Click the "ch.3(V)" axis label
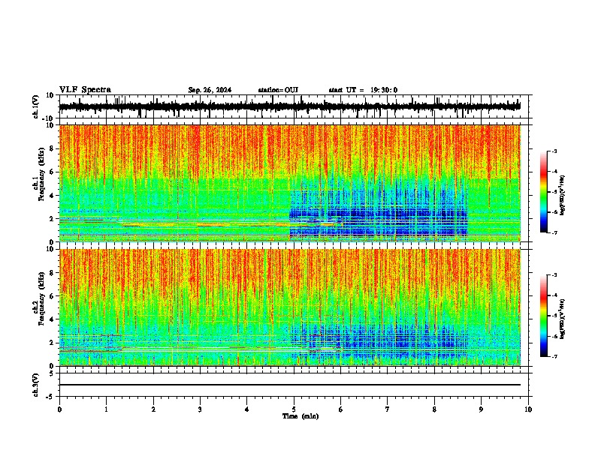The image size is (595, 459). click(x=36, y=385)
